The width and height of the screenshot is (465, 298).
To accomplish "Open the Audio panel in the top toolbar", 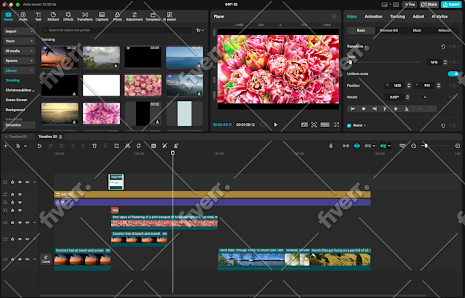I will coord(23,16).
